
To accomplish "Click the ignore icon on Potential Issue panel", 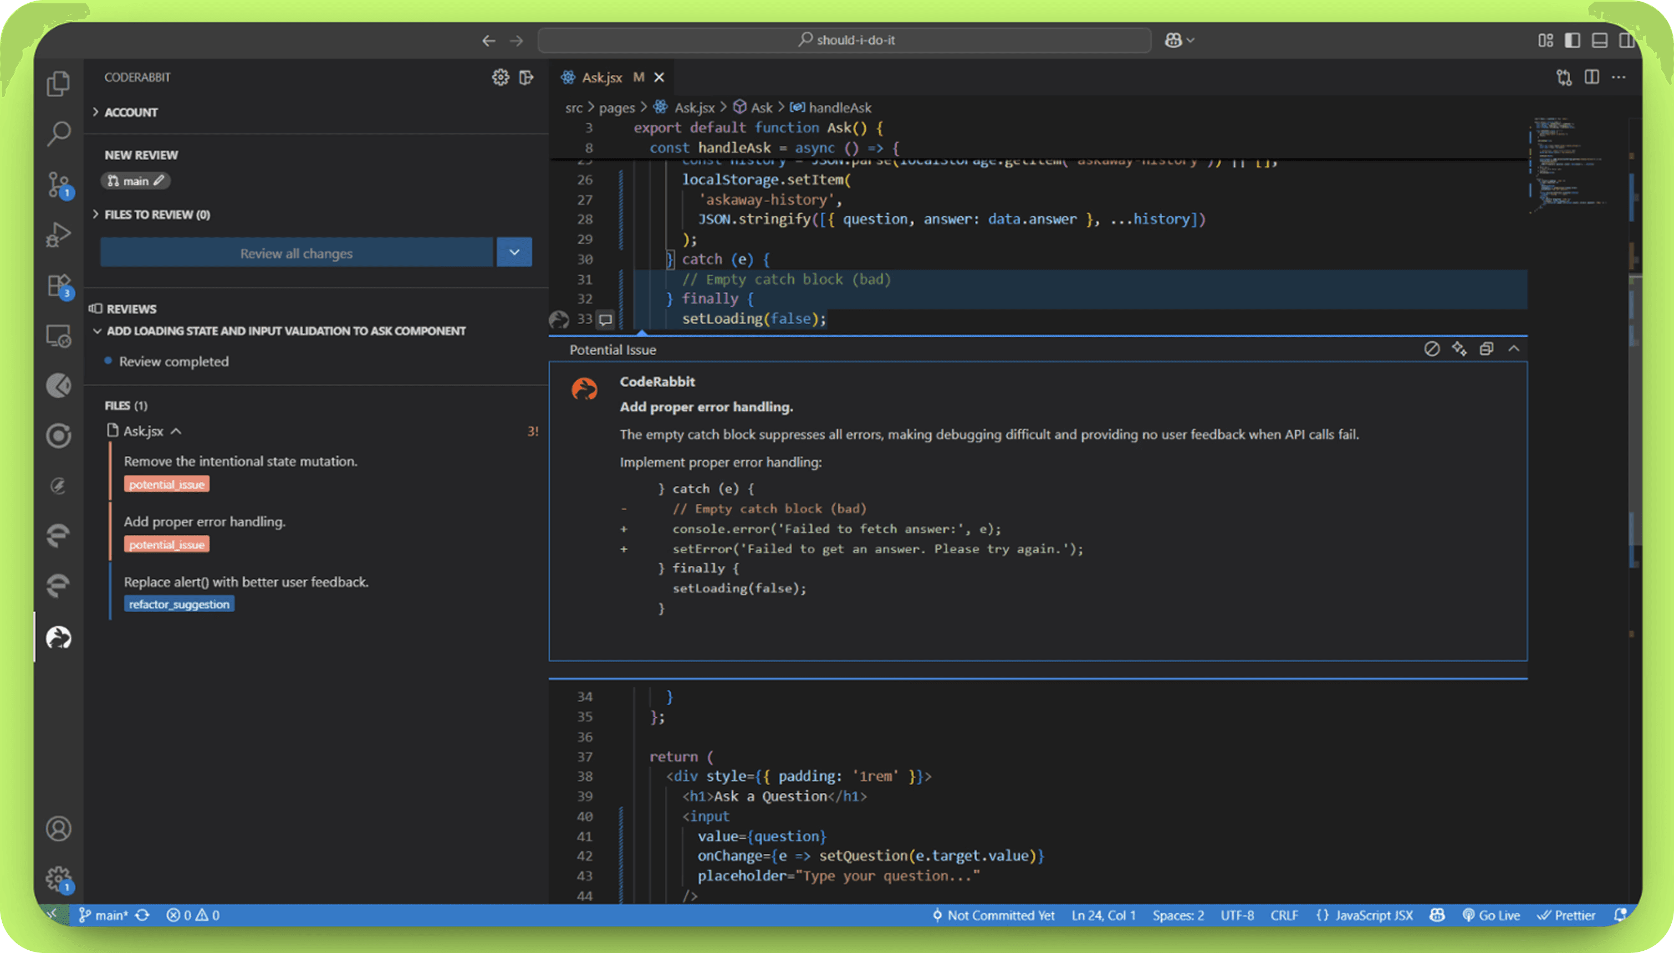I will [1431, 349].
